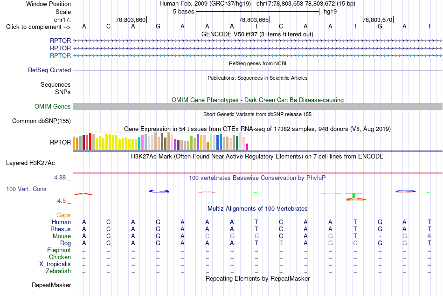Click the dark green bar in GTEx chart
443x296 pixels.
pyautogui.click(x=237, y=143)
